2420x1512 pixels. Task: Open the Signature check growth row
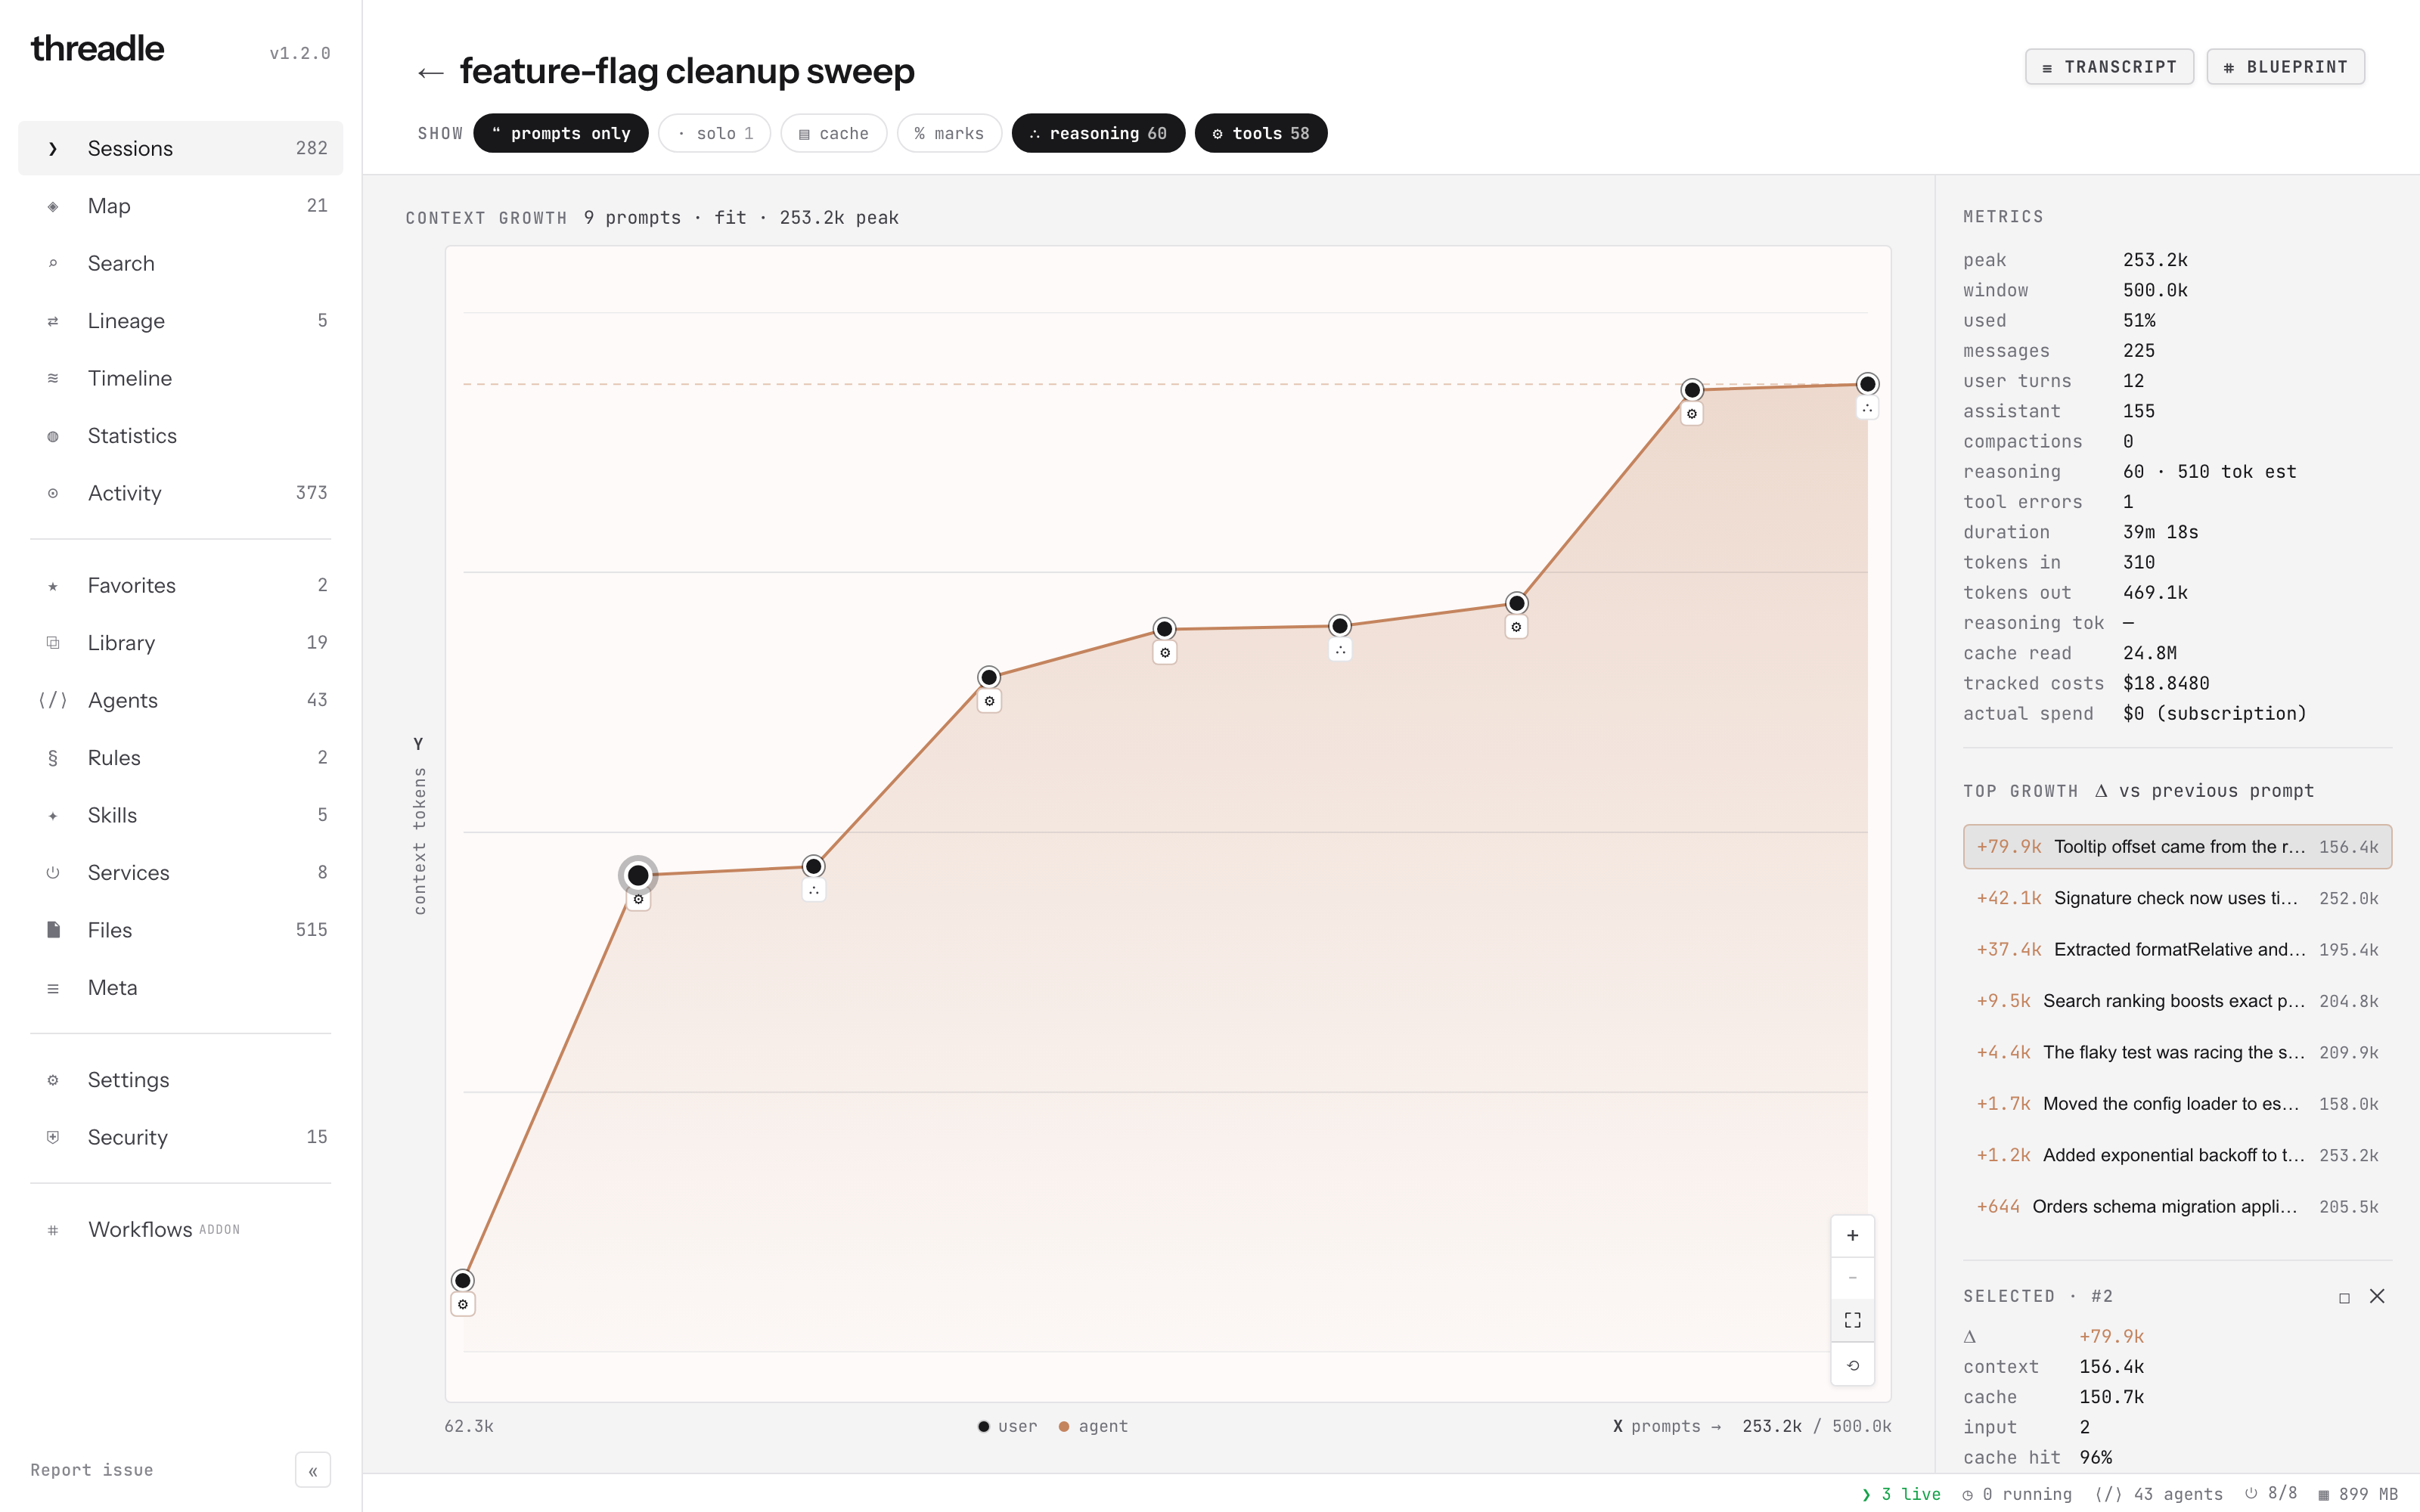[x=2177, y=898]
